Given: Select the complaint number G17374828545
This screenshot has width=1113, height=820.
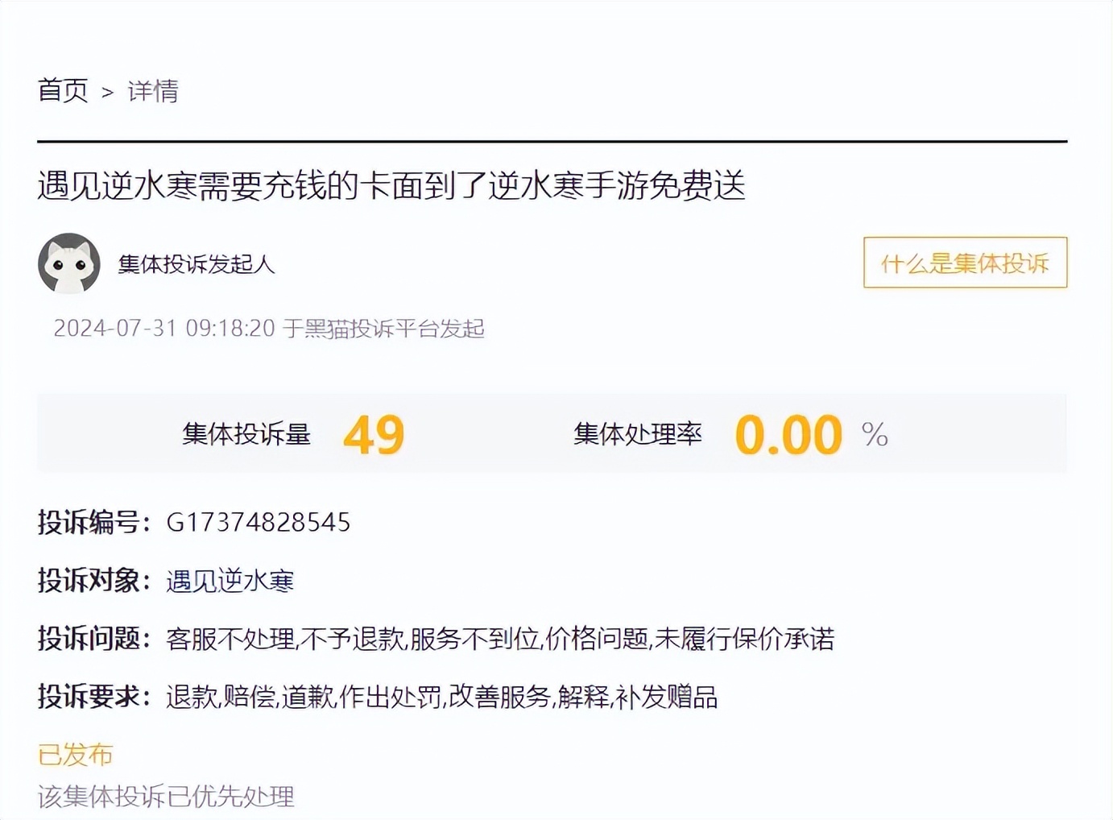Looking at the screenshot, I should (259, 523).
